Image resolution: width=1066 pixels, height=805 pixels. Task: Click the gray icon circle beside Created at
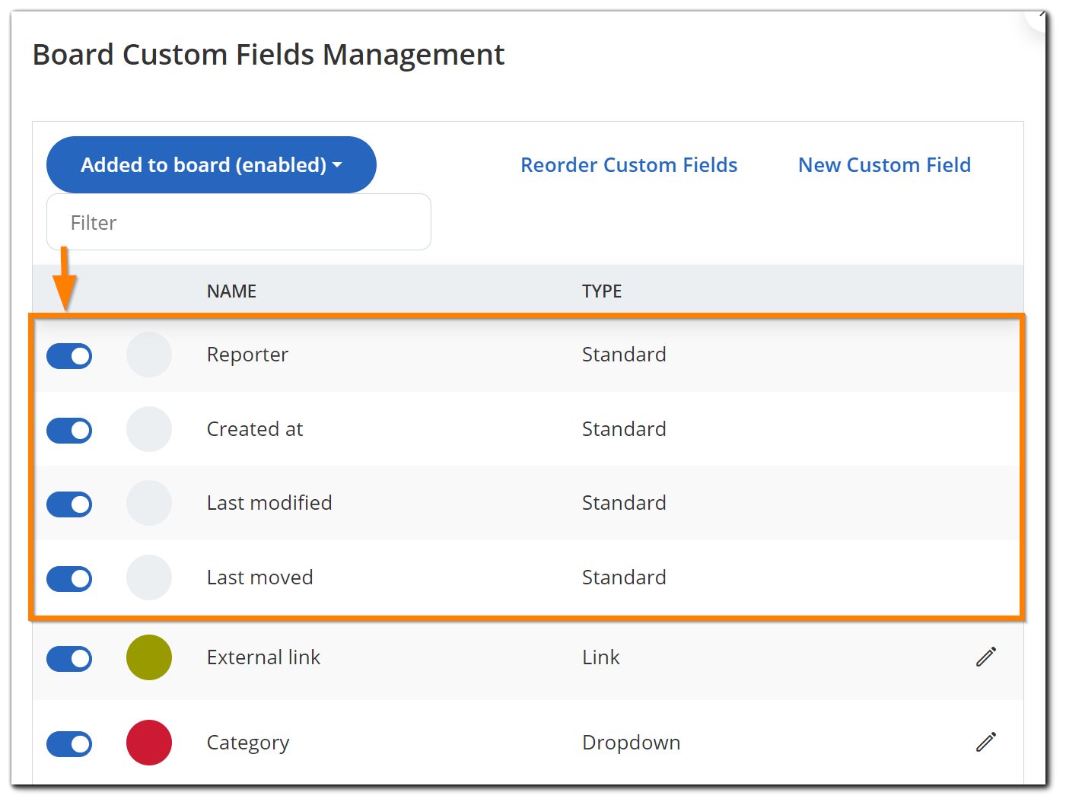tap(149, 429)
